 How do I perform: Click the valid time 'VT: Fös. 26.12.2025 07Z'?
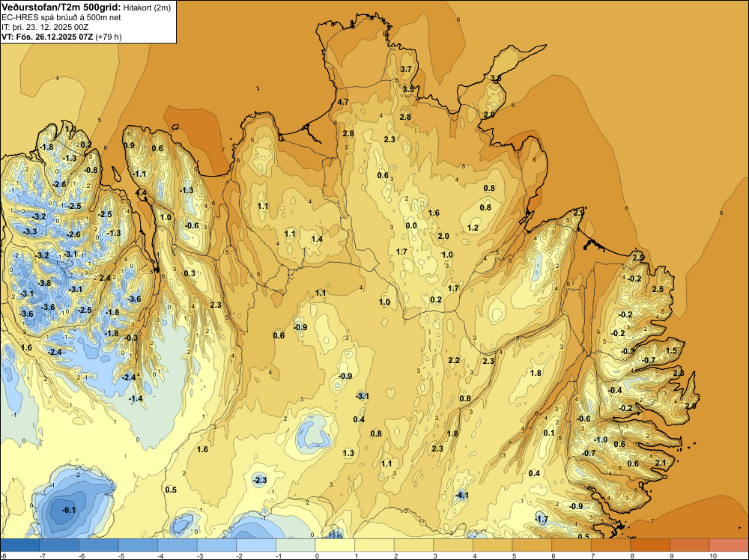tap(46, 37)
